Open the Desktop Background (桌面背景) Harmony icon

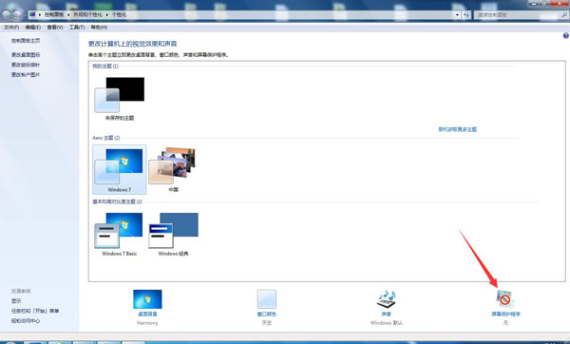point(147,299)
